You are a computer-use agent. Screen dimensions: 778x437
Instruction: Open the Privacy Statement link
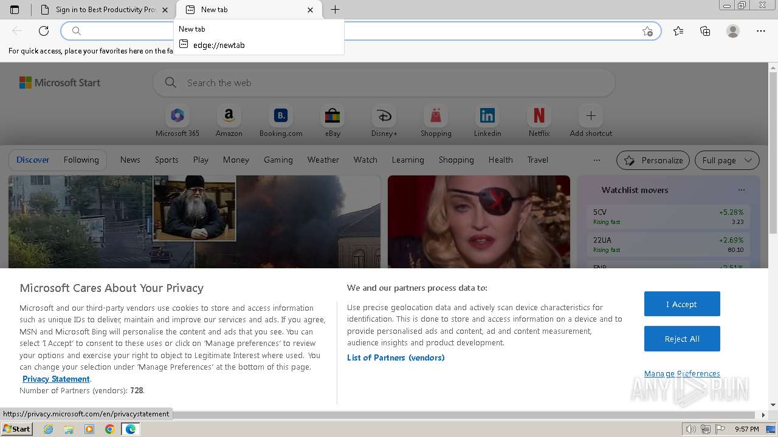point(56,379)
